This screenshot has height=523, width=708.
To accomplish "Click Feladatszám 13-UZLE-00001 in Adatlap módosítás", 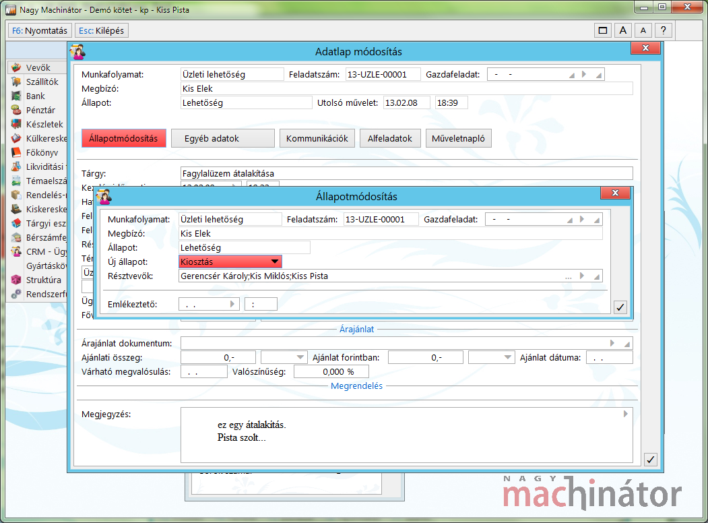I will click(383, 74).
